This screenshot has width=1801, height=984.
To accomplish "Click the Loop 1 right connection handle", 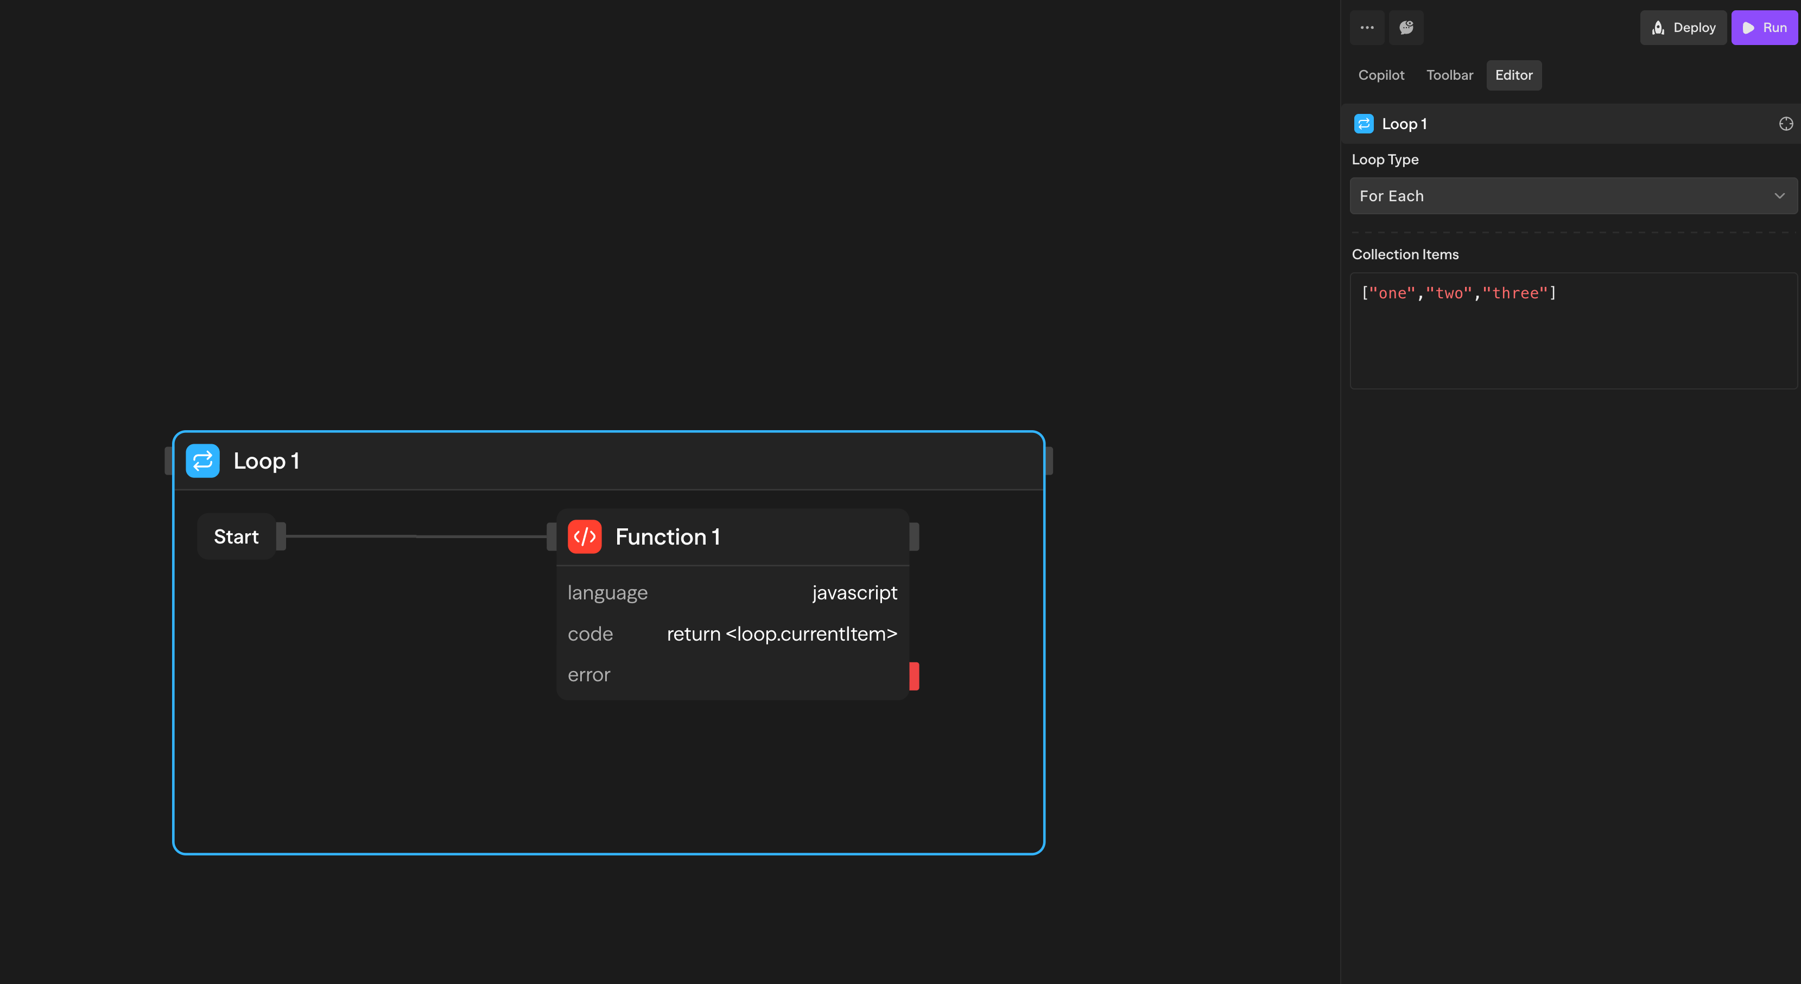I will 1049,461.
